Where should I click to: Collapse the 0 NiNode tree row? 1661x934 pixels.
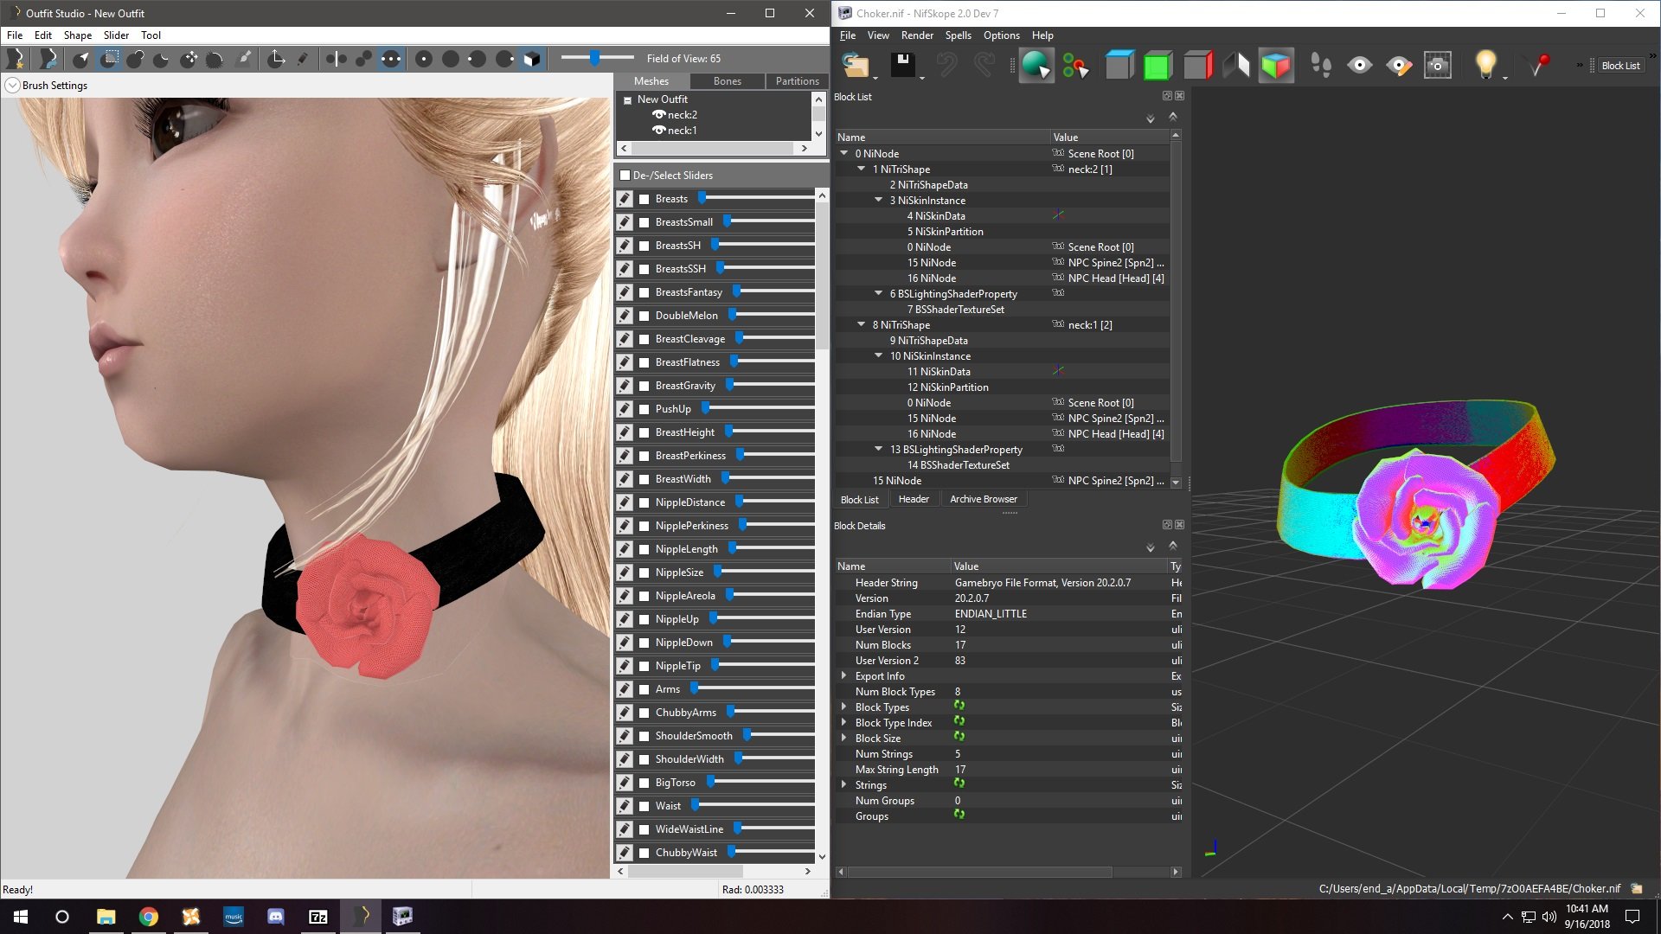coord(844,153)
